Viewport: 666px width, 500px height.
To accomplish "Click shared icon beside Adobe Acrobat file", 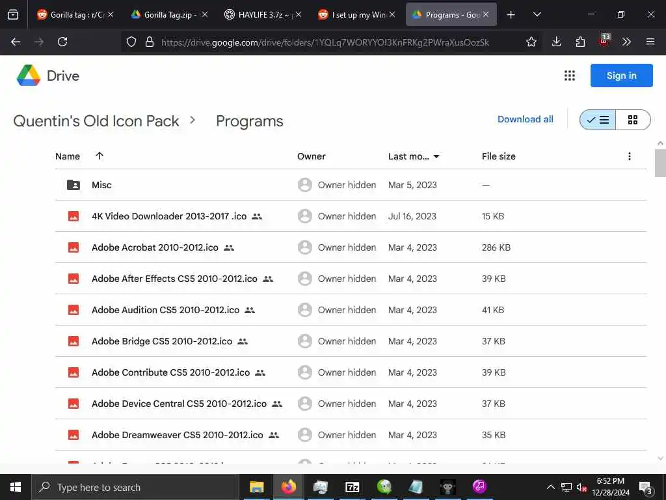I will [x=229, y=247].
